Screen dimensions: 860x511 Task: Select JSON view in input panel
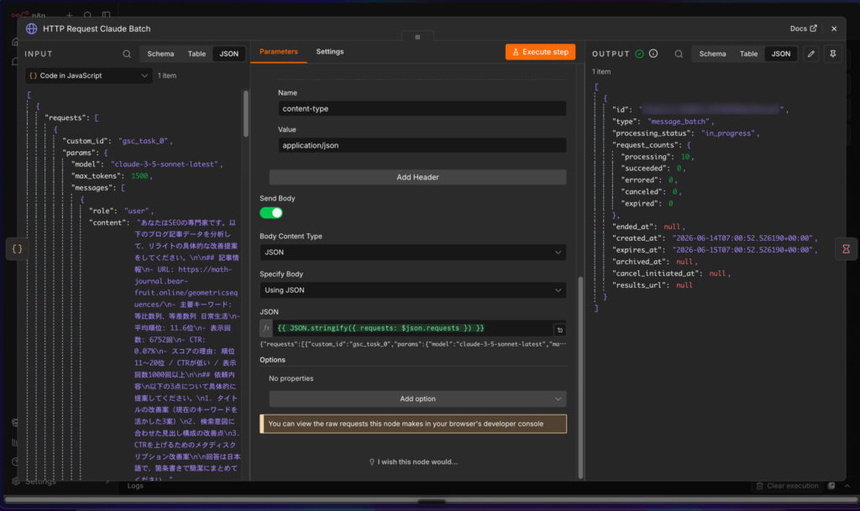pos(228,54)
